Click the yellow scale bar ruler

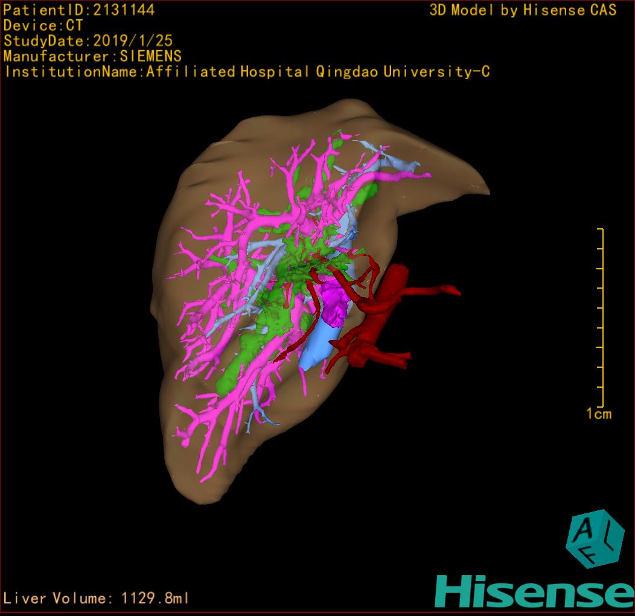601,318
